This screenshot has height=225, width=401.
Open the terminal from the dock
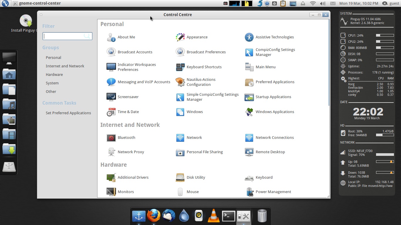(x=228, y=216)
